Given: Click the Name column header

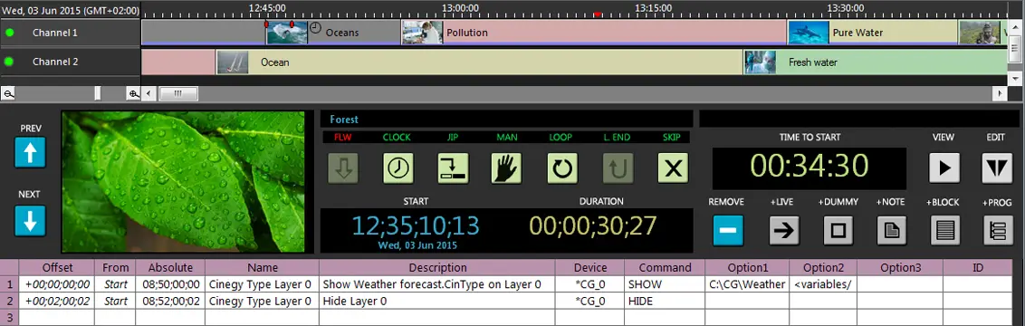Looking at the screenshot, I should (262, 267).
